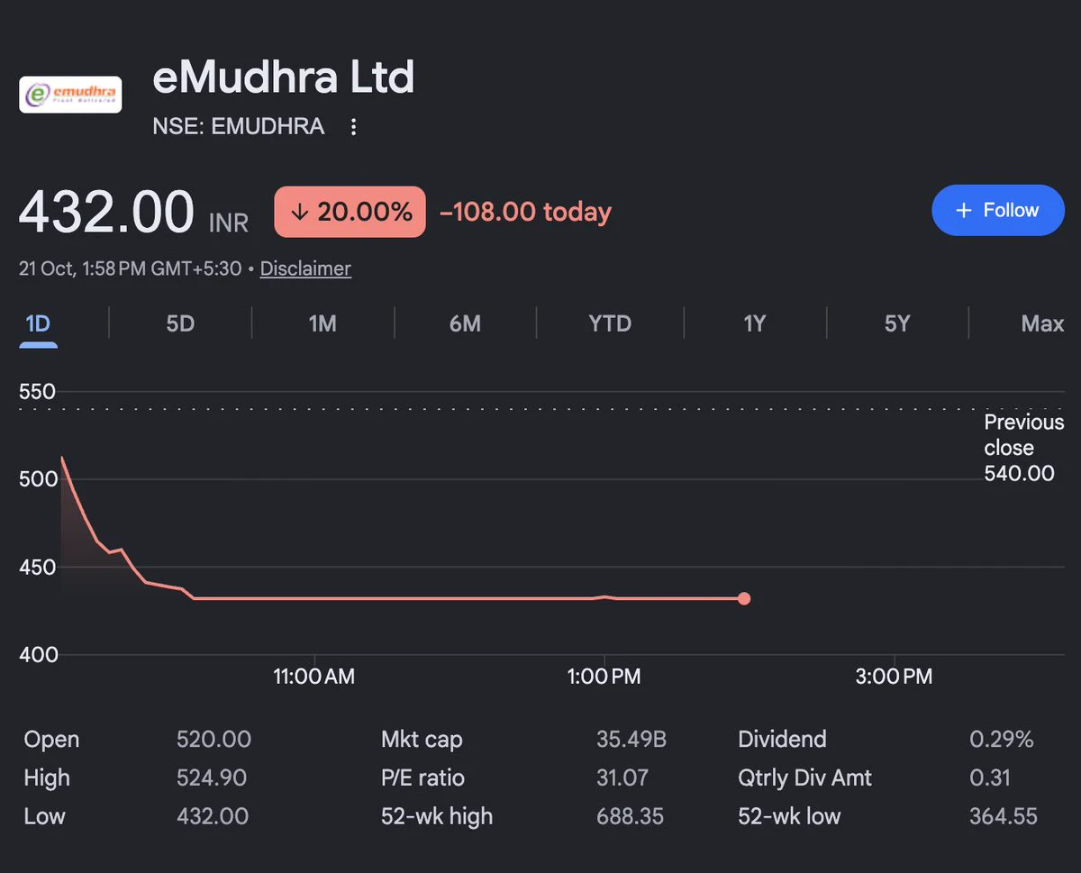Click the 432.00 current price
This screenshot has width=1081, height=873.
pos(106,212)
